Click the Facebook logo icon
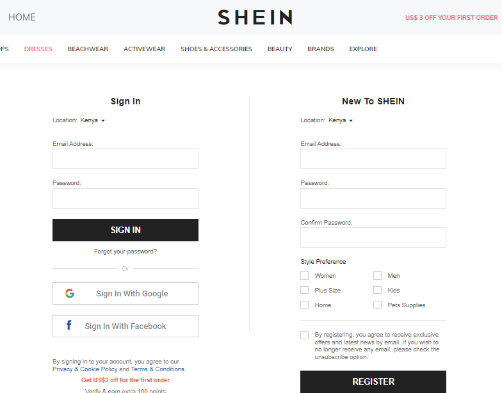The image size is (502, 393). point(69,326)
